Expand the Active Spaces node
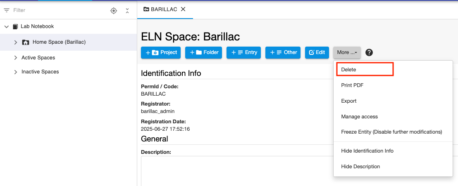Image resolution: width=458 pixels, height=186 pixels. click(x=16, y=58)
